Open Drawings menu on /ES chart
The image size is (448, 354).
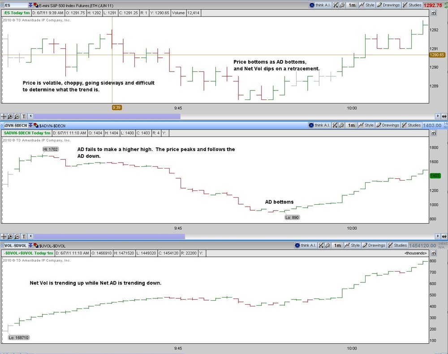[388, 5]
